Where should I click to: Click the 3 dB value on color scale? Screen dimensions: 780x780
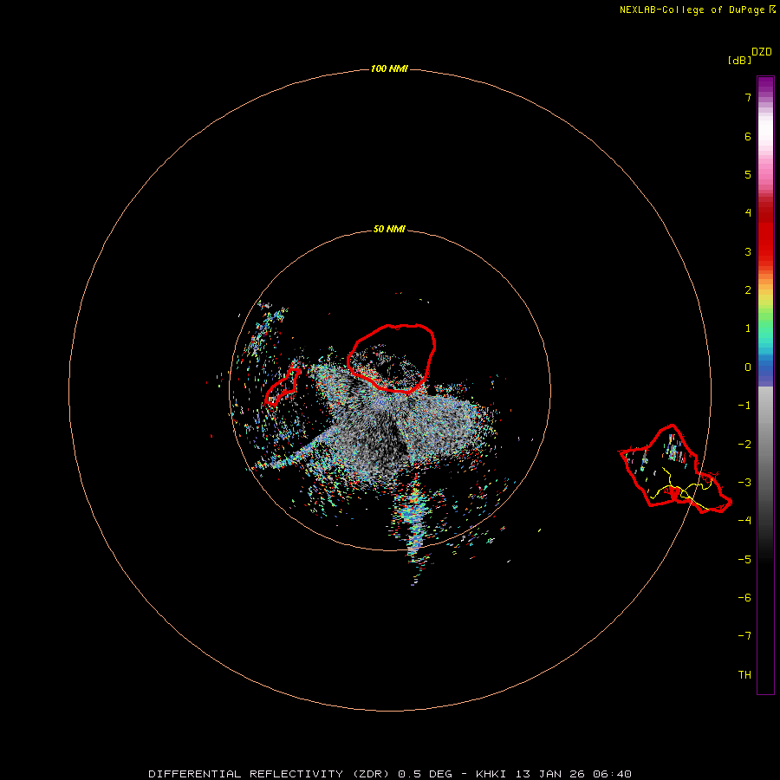[x=748, y=251]
